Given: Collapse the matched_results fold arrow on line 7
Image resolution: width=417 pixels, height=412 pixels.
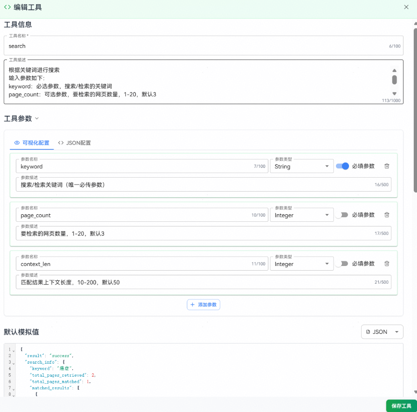Looking at the screenshot, I should pos(13,388).
